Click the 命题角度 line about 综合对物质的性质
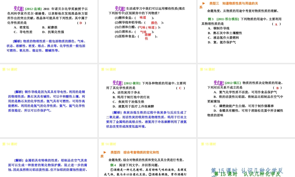295x177 pixels. (x=147, y=160)
